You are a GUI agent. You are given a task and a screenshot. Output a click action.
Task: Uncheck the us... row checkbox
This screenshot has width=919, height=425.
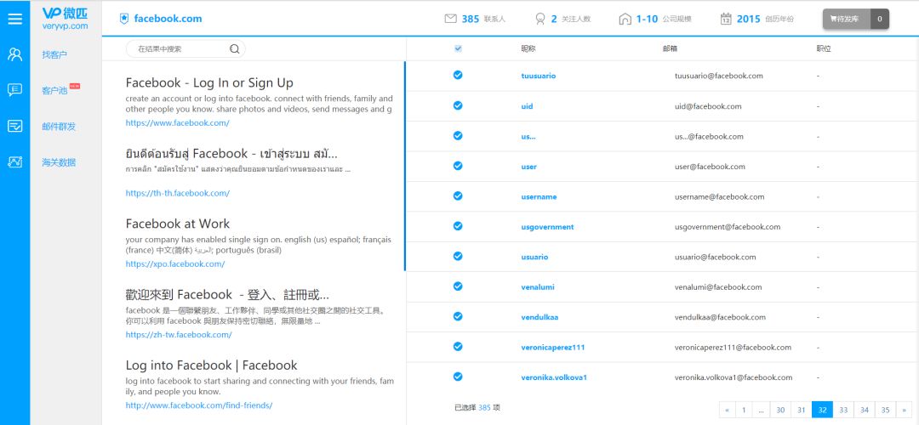pos(458,135)
